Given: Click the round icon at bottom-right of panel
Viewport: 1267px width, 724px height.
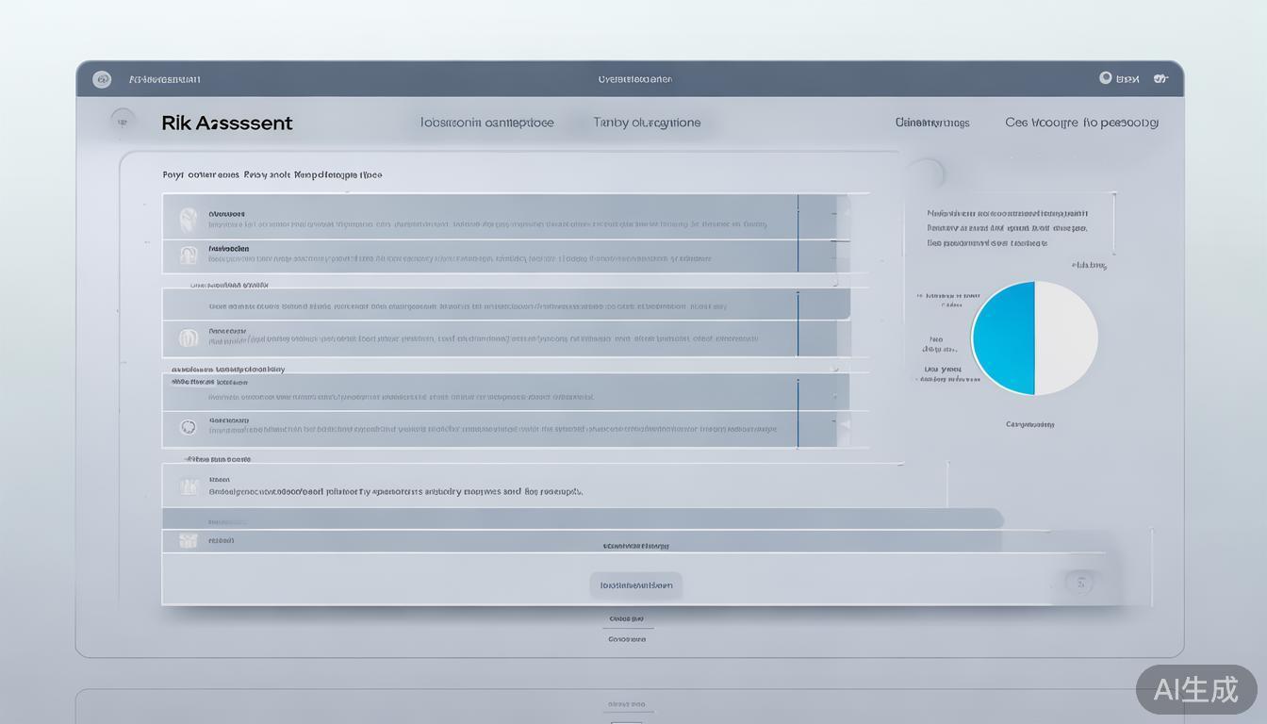Looking at the screenshot, I should pos(1080,582).
